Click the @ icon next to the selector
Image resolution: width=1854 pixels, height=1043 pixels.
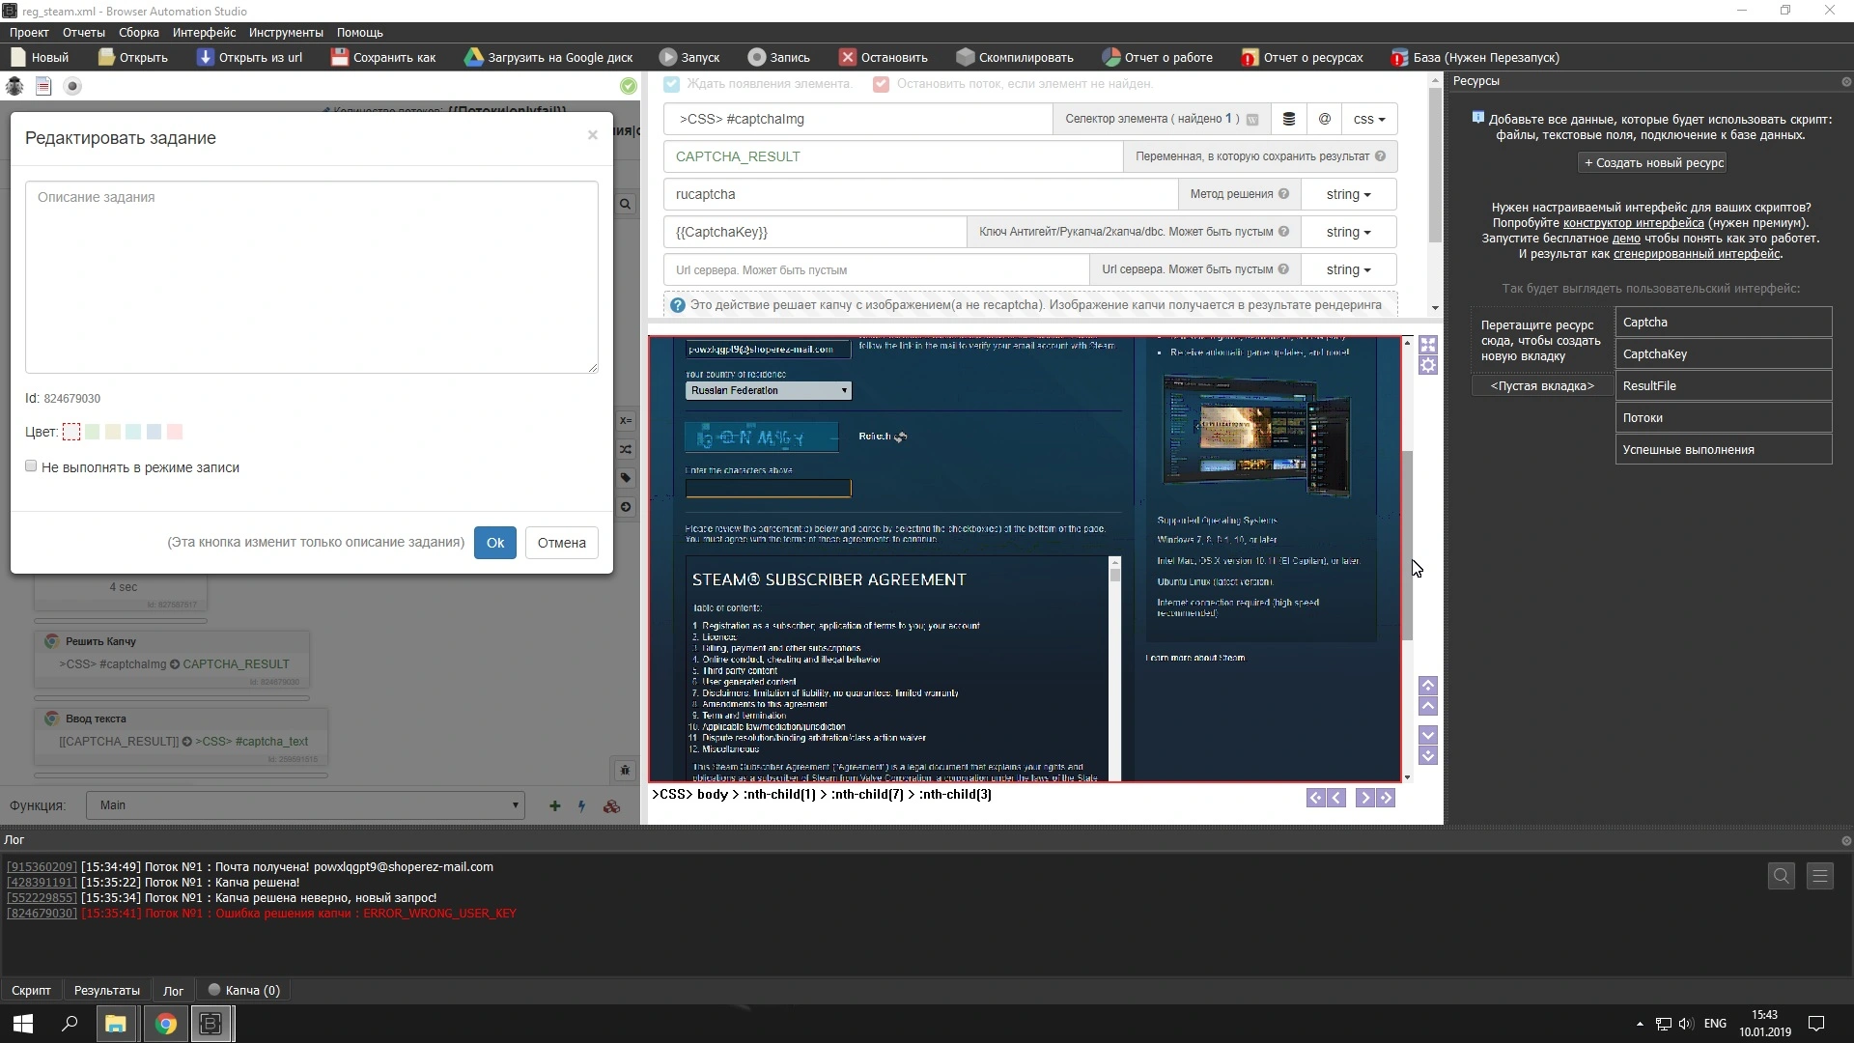pos(1325,119)
